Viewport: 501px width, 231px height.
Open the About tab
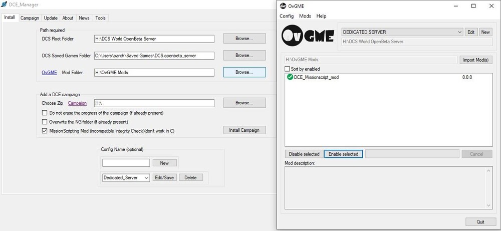tap(68, 18)
